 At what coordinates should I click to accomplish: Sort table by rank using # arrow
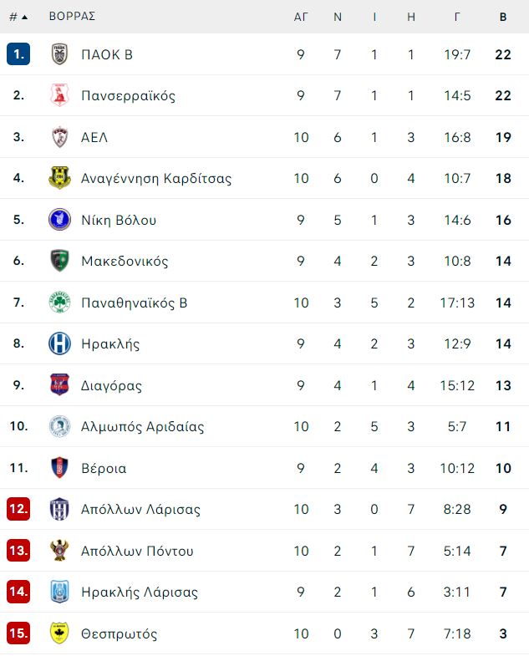[18, 17]
